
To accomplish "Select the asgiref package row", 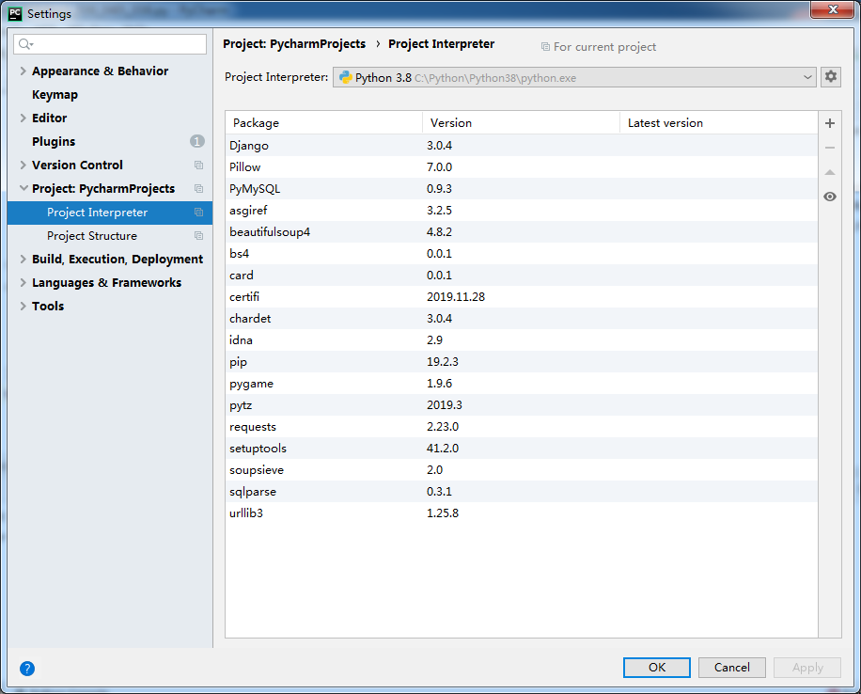I will [x=521, y=210].
